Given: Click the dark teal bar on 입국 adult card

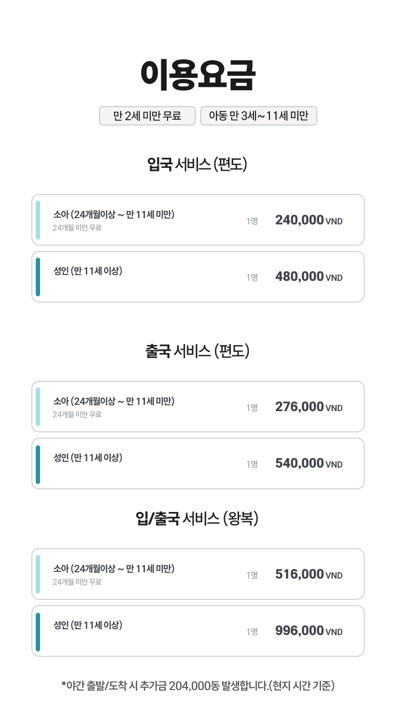Looking at the screenshot, I should click(x=38, y=277).
